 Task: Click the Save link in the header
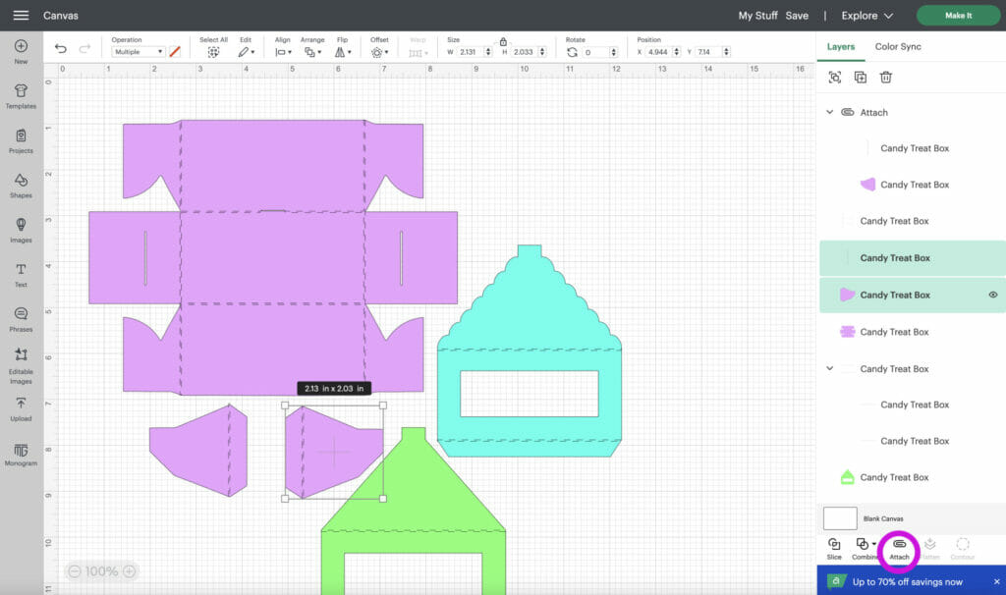[x=797, y=16]
